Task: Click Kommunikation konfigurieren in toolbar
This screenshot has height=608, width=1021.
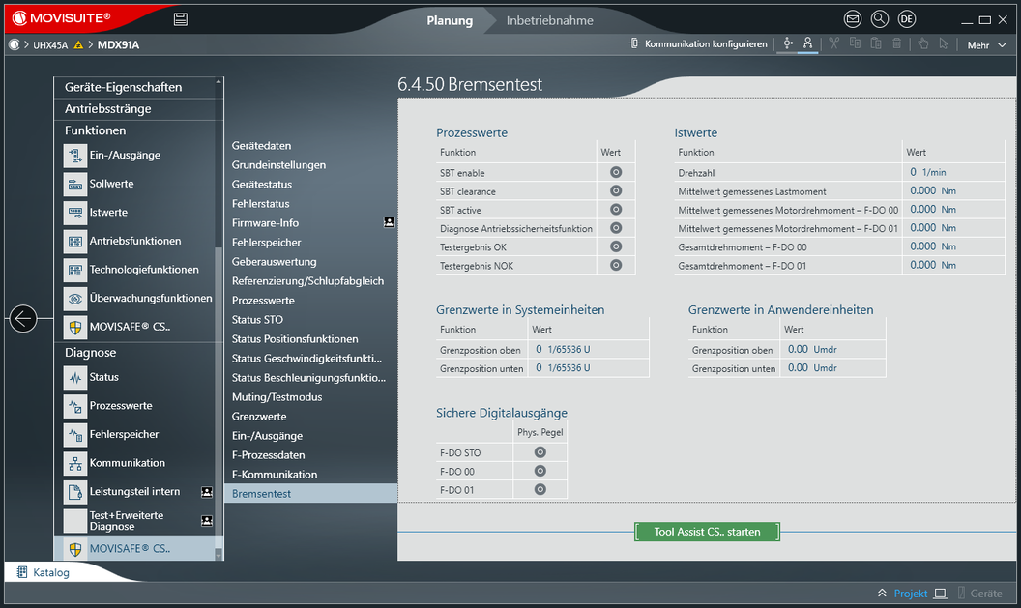Action: (698, 44)
